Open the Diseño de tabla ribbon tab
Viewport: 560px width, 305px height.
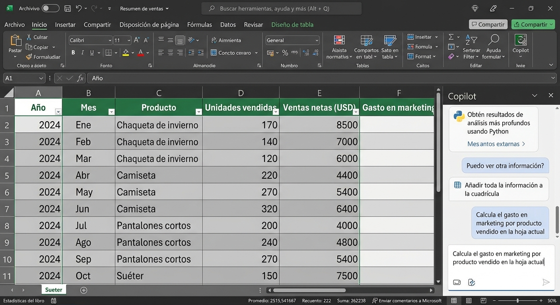coord(292,24)
